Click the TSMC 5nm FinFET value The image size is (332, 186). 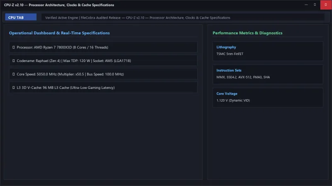(230, 54)
